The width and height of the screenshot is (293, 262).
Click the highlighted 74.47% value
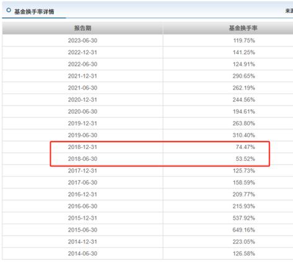tap(245, 147)
